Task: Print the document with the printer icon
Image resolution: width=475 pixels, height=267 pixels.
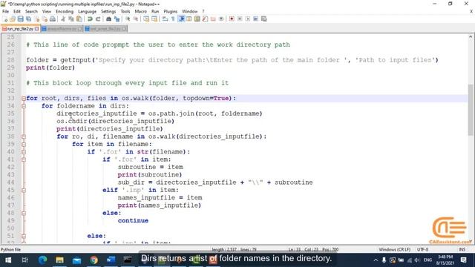Action: (53, 19)
